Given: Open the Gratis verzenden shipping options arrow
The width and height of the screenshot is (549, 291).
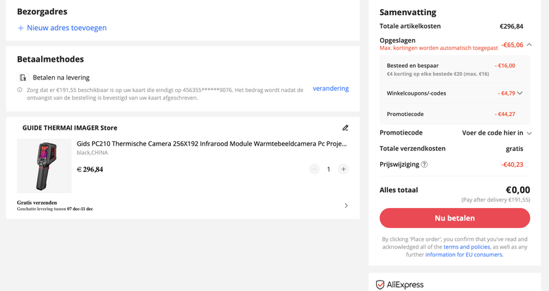Looking at the screenshot, I should (346, 205).
